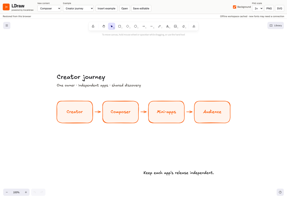Click the arrow between Mini-apps and Audience
This screenshot has width=287, height=199.
click(190, 112)
